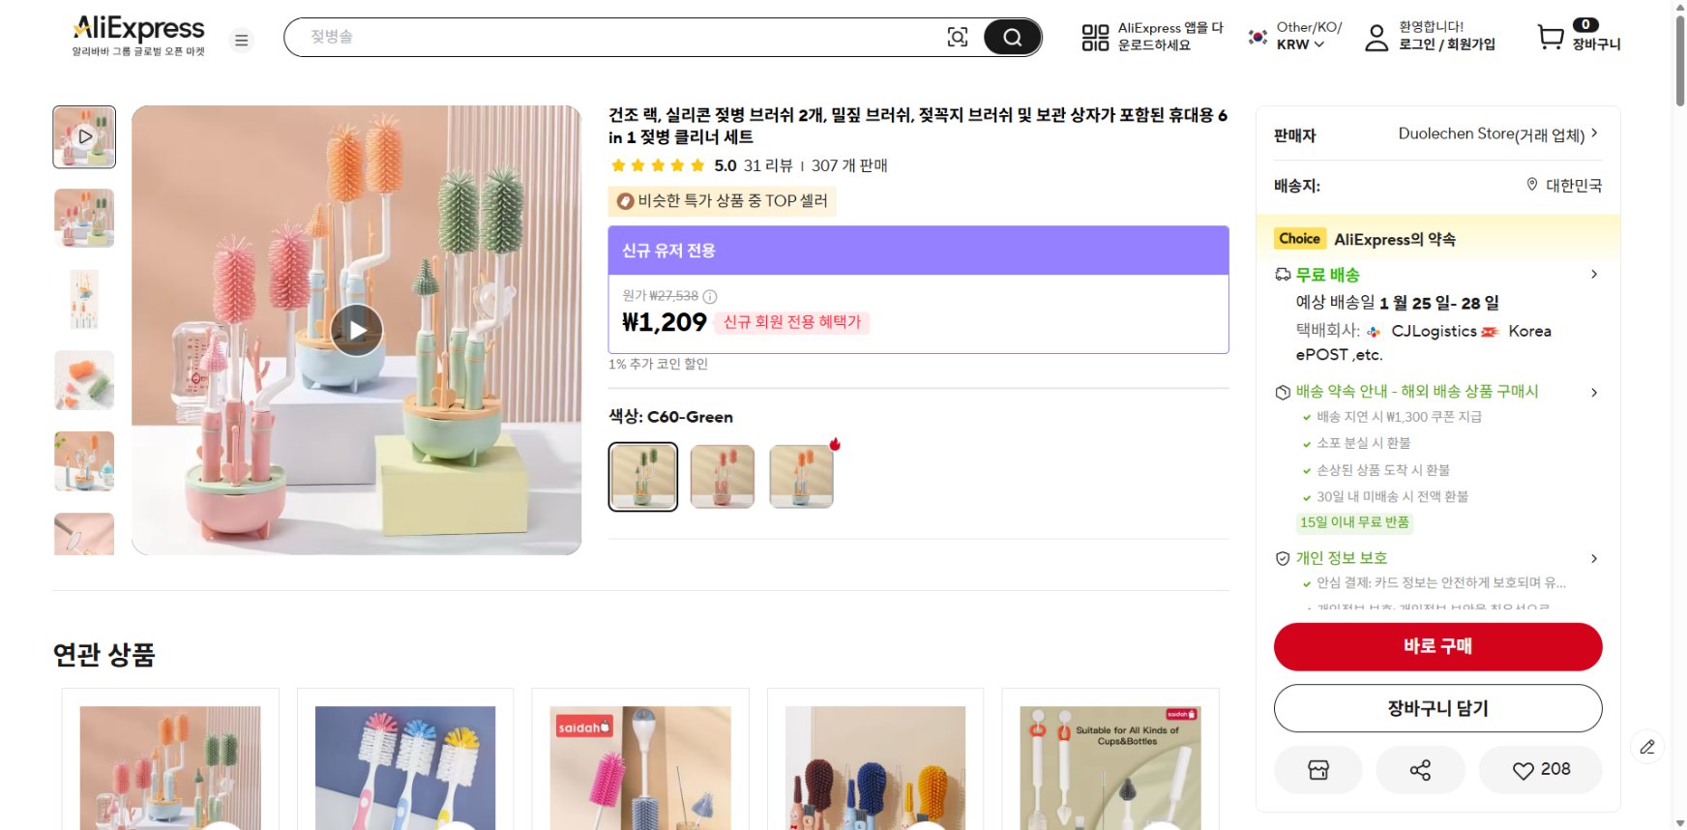Select the C60-Green color option
This screenshot has width=1687, height=830.
(x=643, y=476)
